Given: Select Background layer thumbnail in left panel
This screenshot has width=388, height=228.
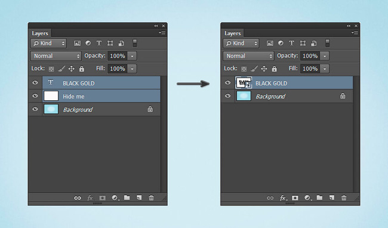Looking at the screenshot, I should [51, 109].
